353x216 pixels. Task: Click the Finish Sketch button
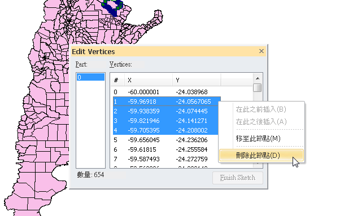[x=238, y=178]
